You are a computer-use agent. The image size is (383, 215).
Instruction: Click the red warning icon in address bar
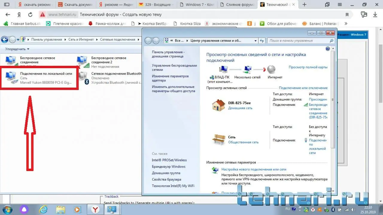(42, 15)
